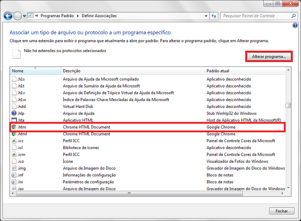Screen dimensions: 301x221
Task: Click the .hta file type icon
Action: coord(14,120)
